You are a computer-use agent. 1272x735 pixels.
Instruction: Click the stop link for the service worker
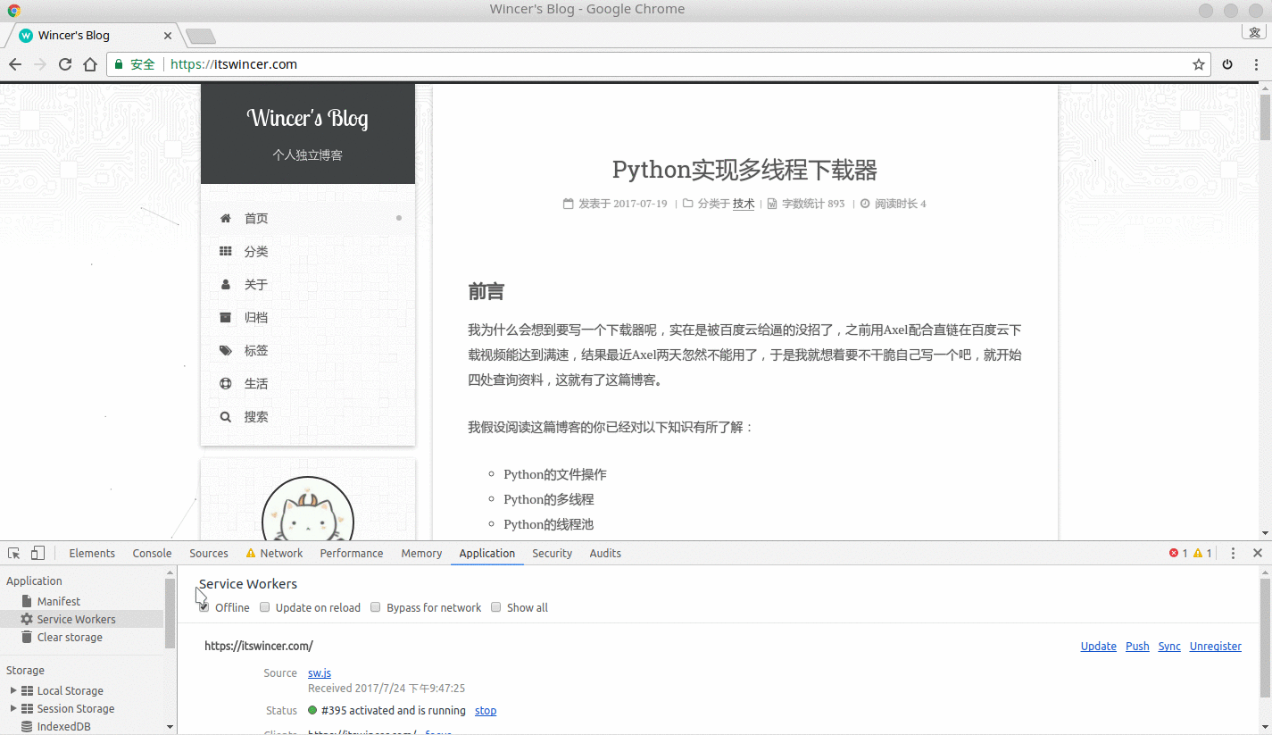[486, 711]
